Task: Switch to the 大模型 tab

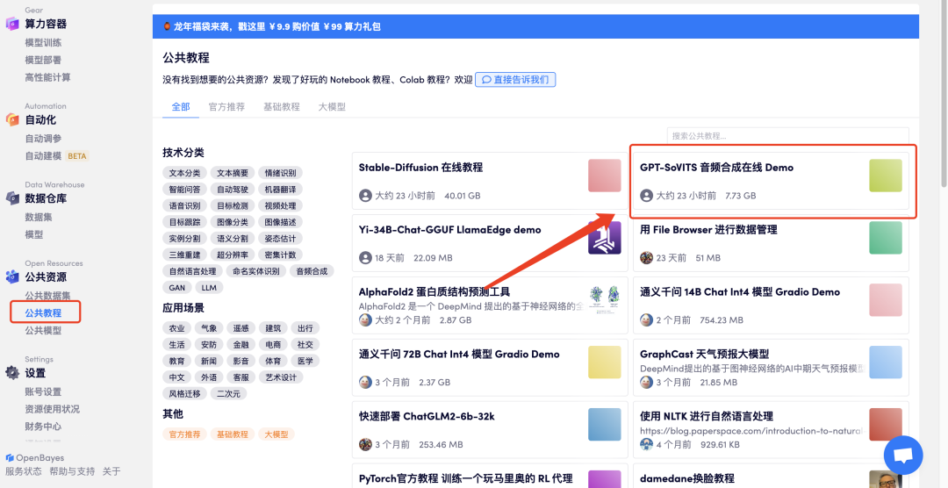Action: (332, 106)
